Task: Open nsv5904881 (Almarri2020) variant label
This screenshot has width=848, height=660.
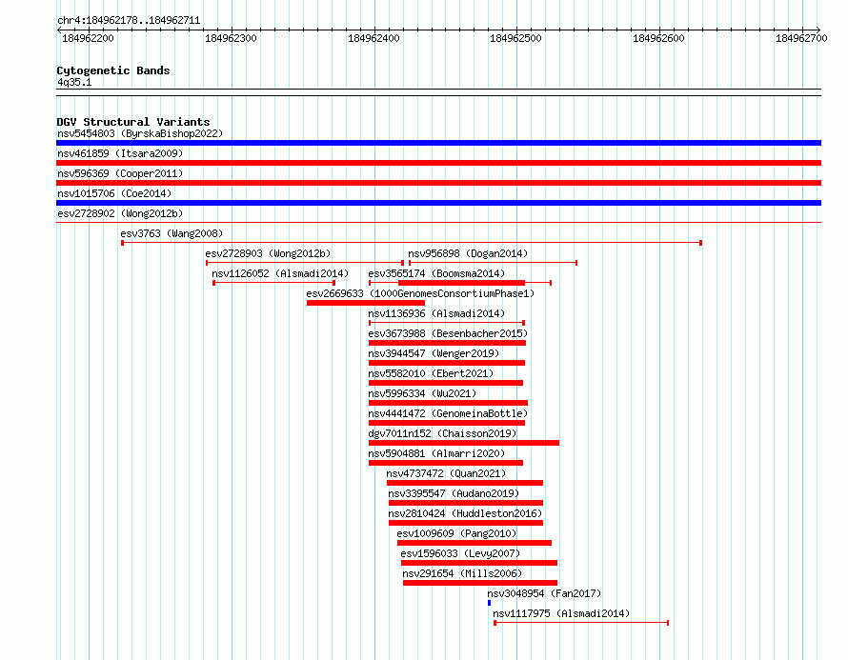Action: (x=436, y=453)
